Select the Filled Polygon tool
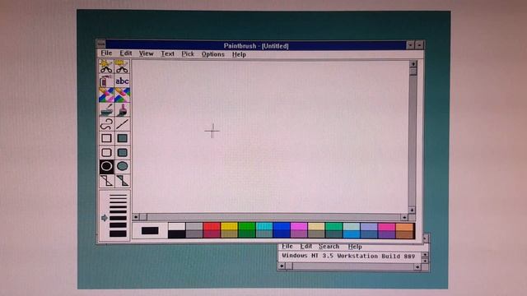The width and height of the screenshot is (527, 296). (x=122, y=181)
